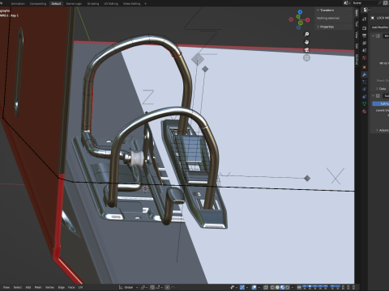The image size is (389, 291).
Task: Toggle viewport overlays button
Action: (x=254, y=287)
